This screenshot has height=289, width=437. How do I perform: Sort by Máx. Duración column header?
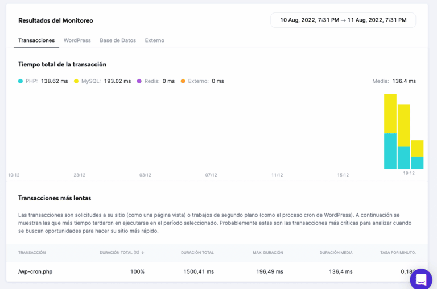coord(267,252)
